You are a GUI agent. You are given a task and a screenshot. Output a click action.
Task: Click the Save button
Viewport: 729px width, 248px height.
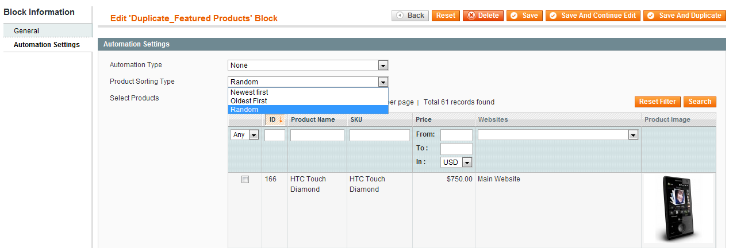[524, 15]
